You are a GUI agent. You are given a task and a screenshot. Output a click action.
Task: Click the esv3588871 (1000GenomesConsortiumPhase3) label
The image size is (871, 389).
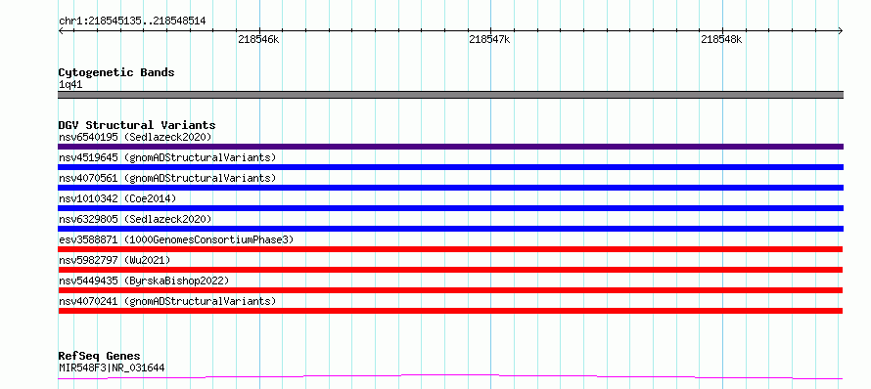coord(176,239)
